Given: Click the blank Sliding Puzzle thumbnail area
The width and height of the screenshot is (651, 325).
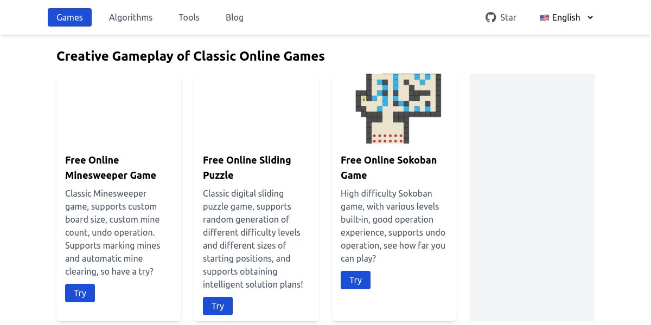Looking at the screenshot, I should point(256,108).
